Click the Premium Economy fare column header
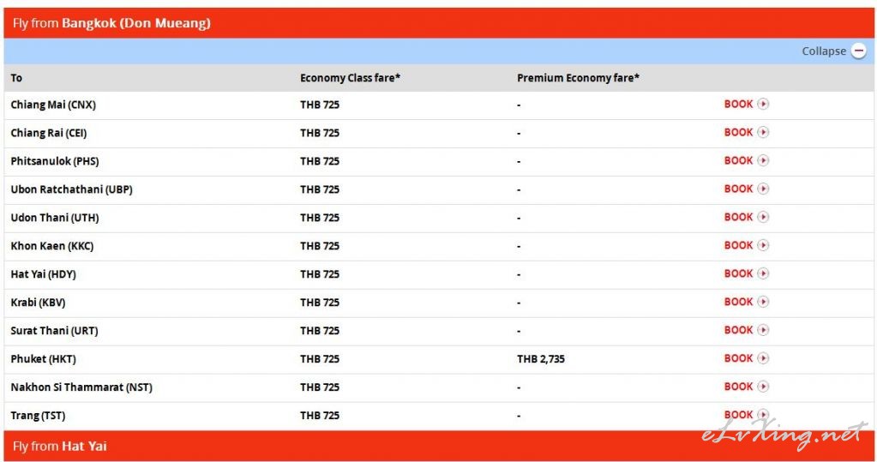The width and height of the screenshot is (877, 462). pos(578,78)
